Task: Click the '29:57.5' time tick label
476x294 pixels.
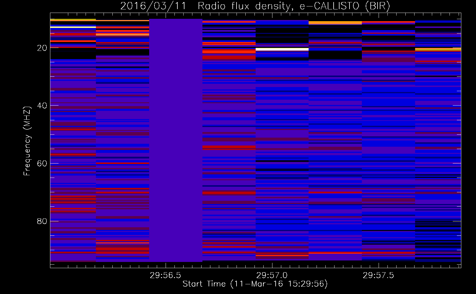Action: coord(378,275)
